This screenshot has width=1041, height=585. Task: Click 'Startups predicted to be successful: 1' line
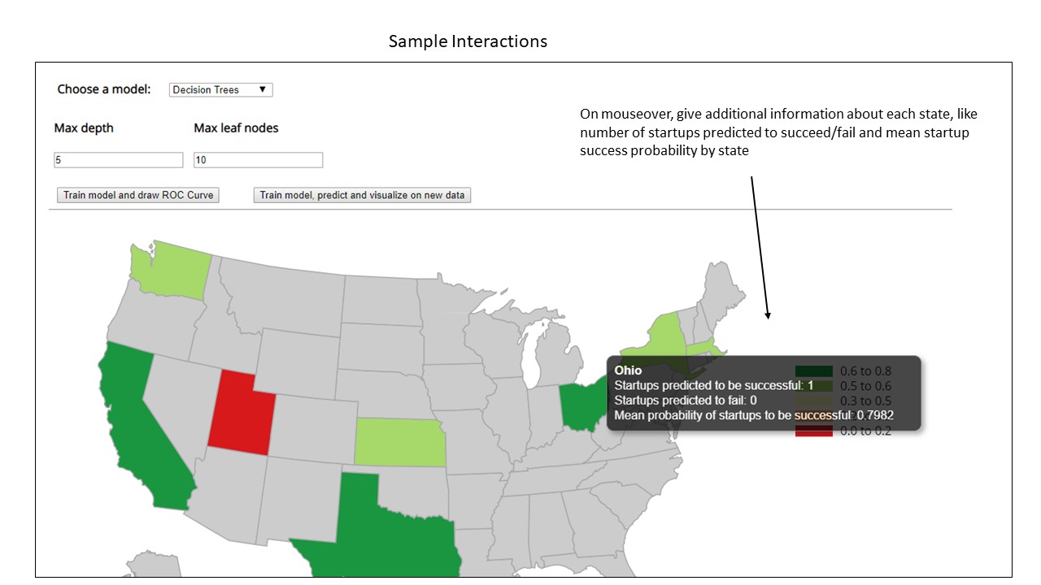click(714, 385)
